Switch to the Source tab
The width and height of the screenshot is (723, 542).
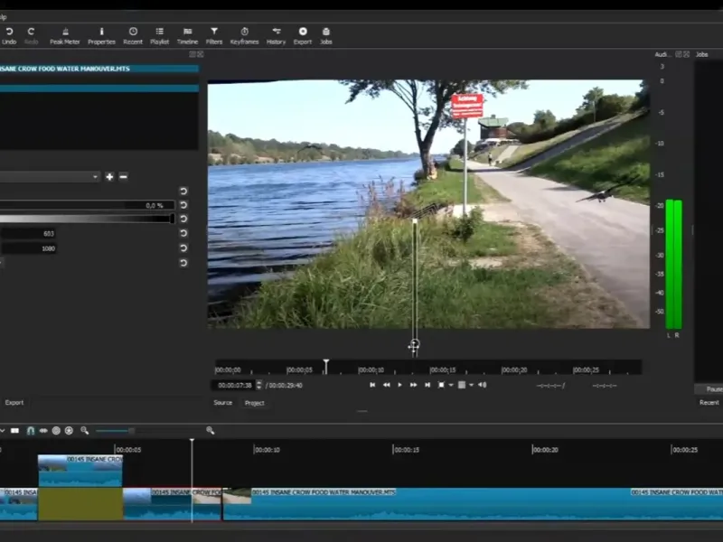click(222, 403)
